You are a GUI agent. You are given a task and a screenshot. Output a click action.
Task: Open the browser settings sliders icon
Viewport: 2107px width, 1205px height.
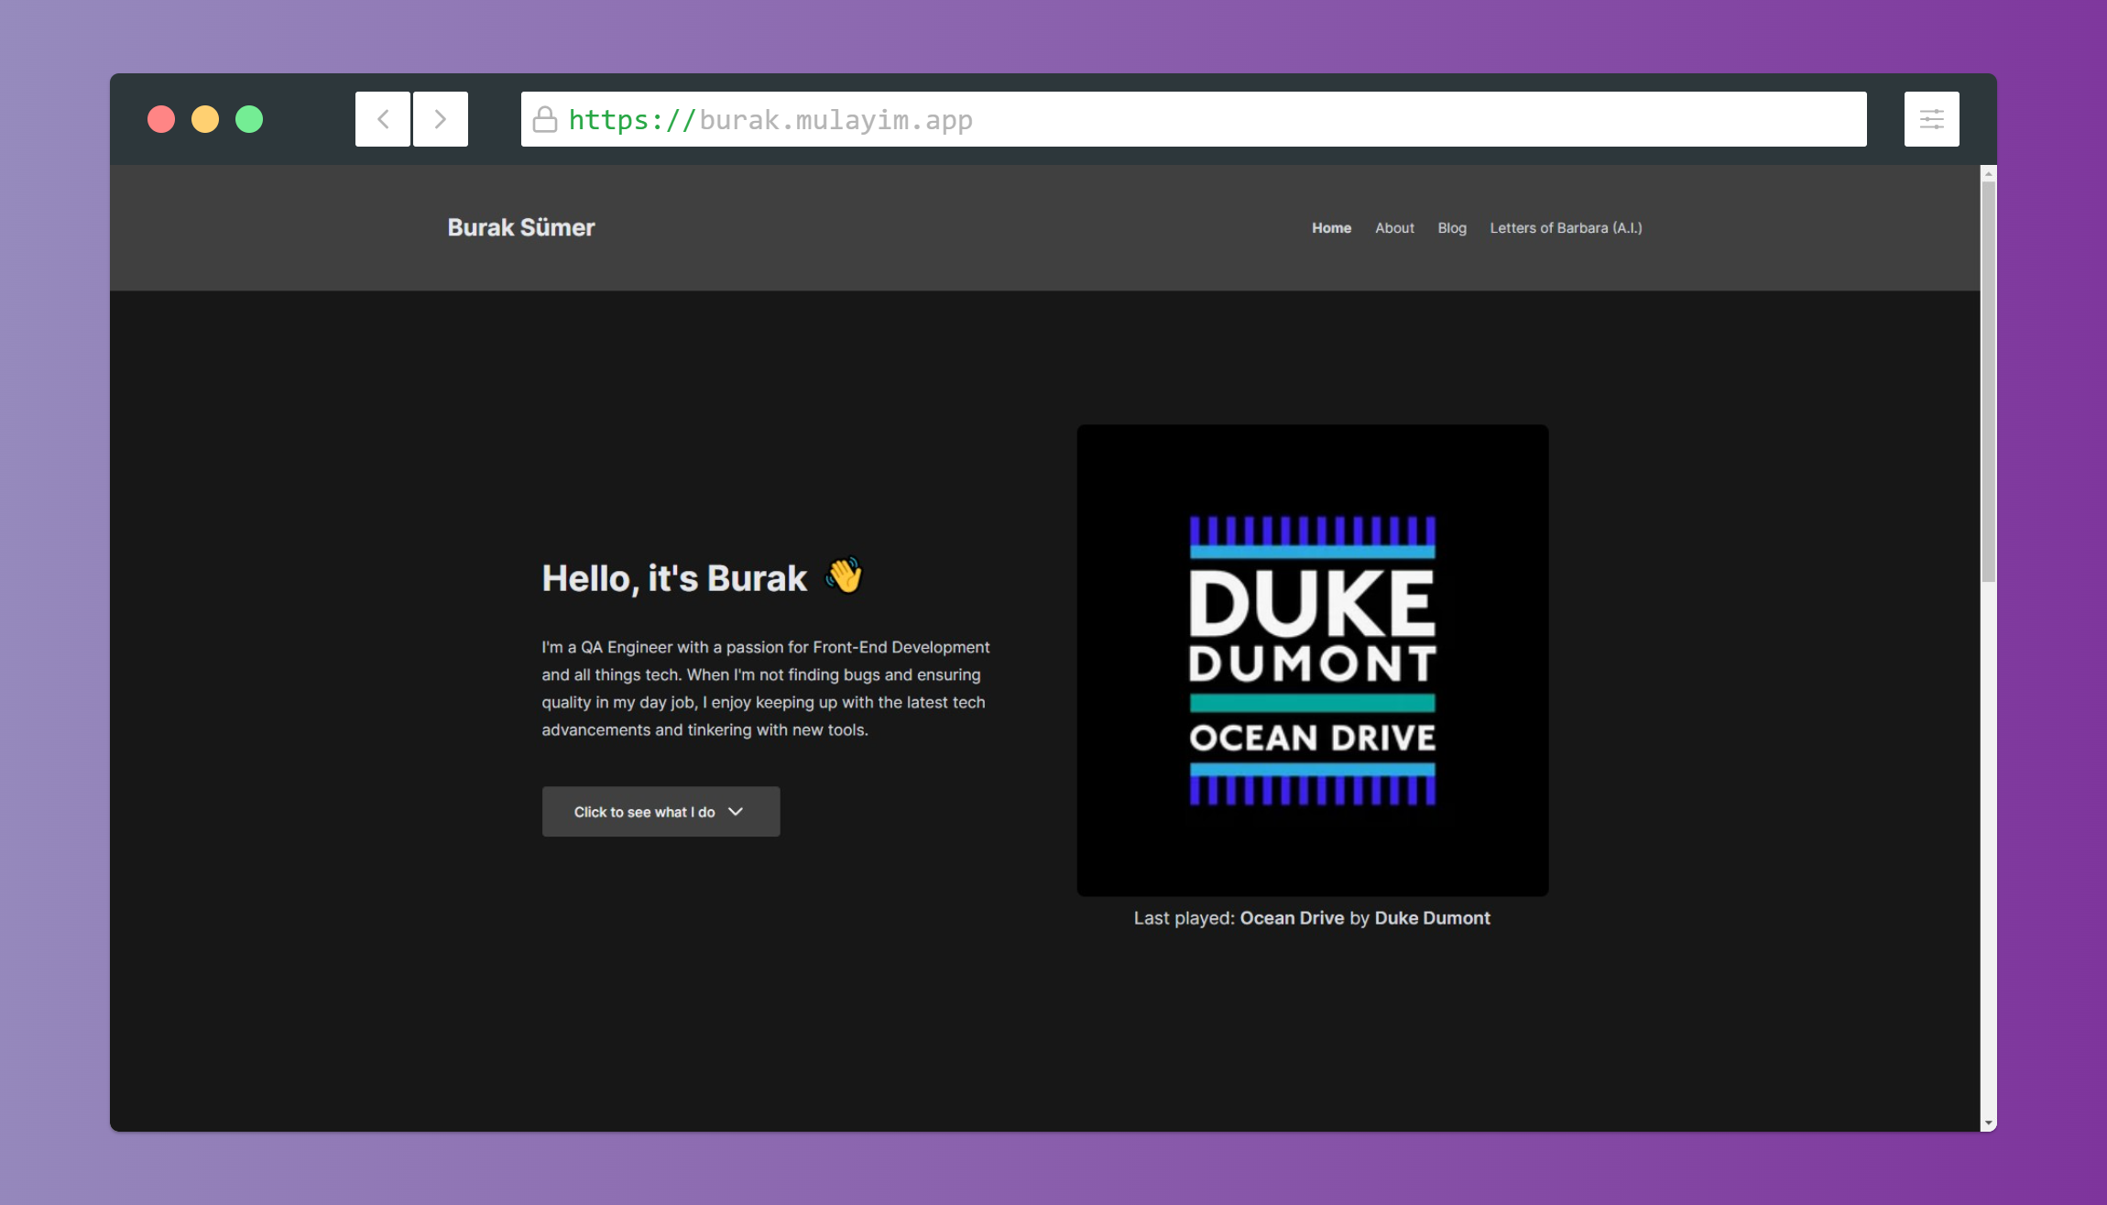coord(1931,119)
